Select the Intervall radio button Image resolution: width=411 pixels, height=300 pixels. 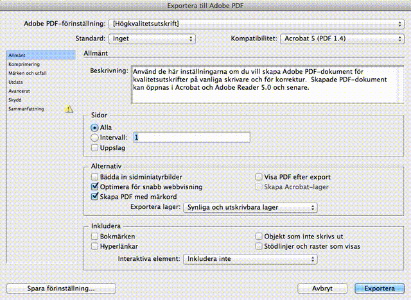pos(94,138)
